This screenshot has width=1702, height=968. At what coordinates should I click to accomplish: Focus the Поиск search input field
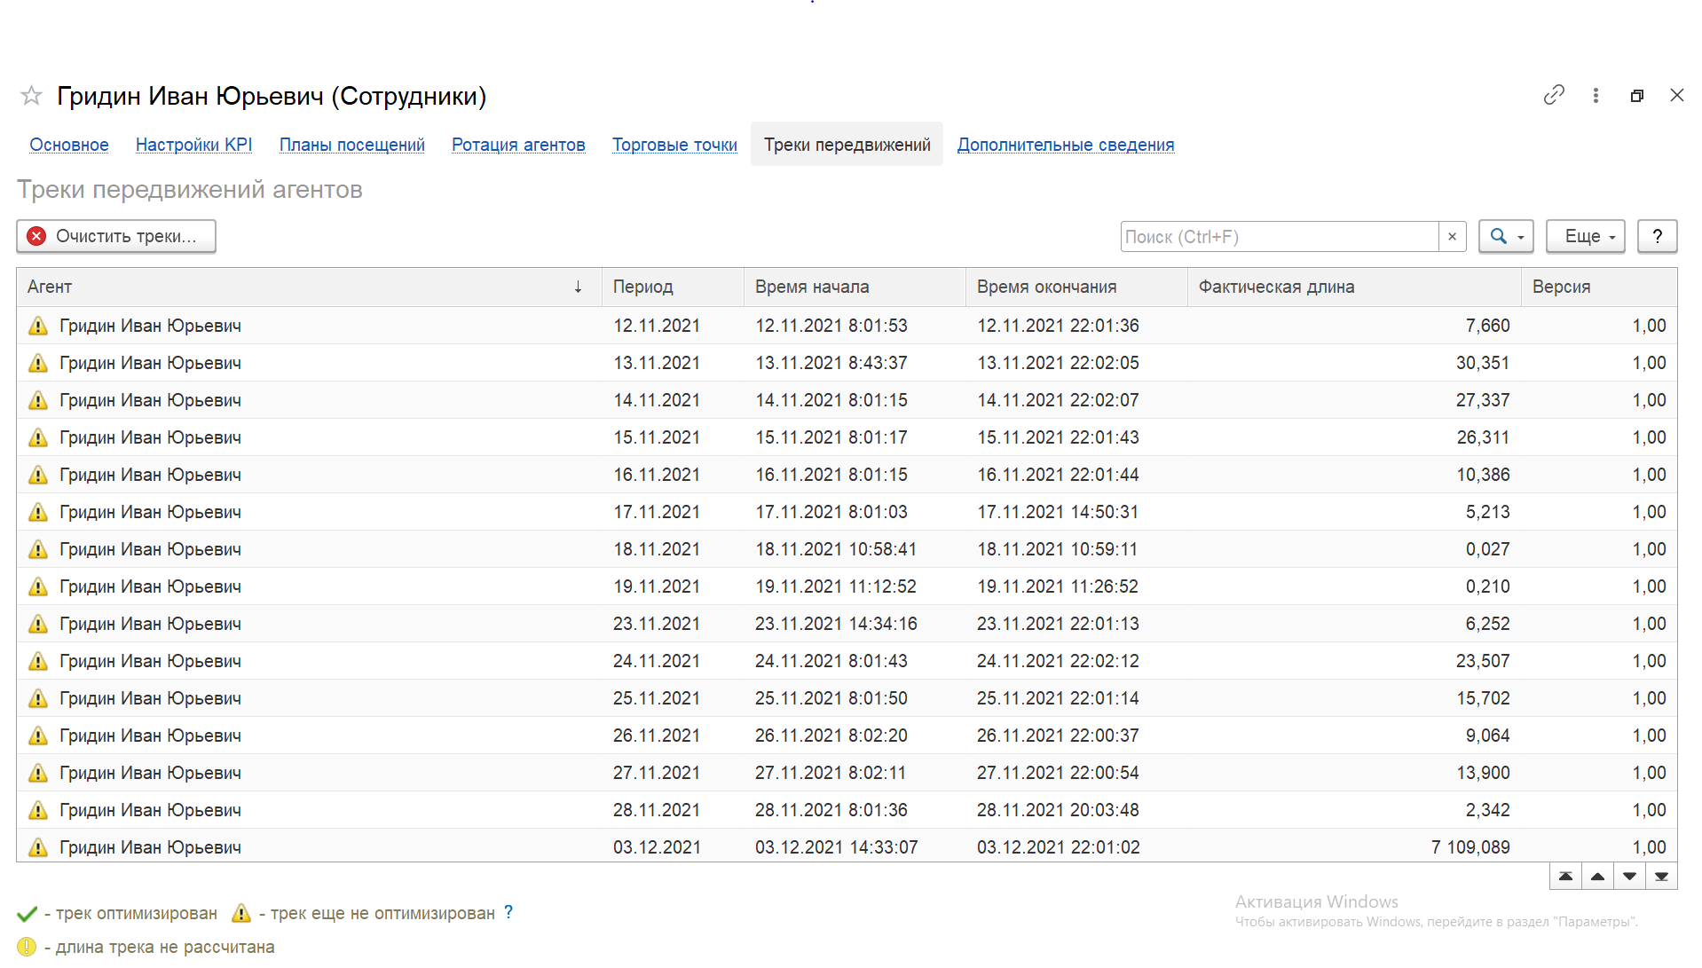1278,237
